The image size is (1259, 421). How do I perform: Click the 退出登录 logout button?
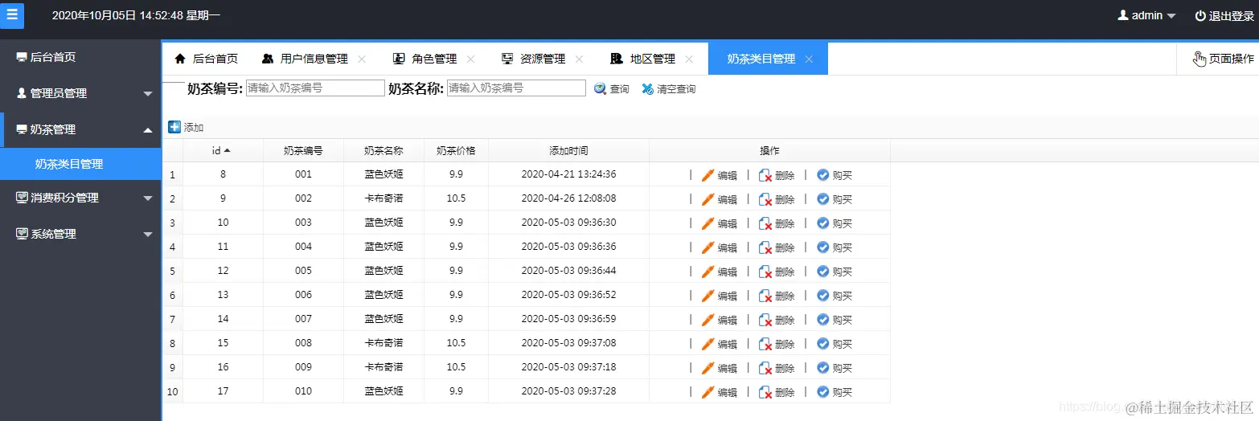[1224, 15]
